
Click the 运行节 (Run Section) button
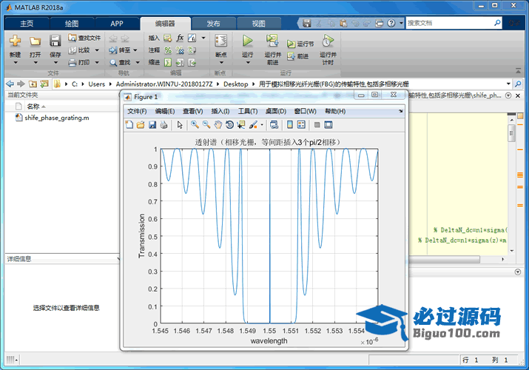point(300,44)
